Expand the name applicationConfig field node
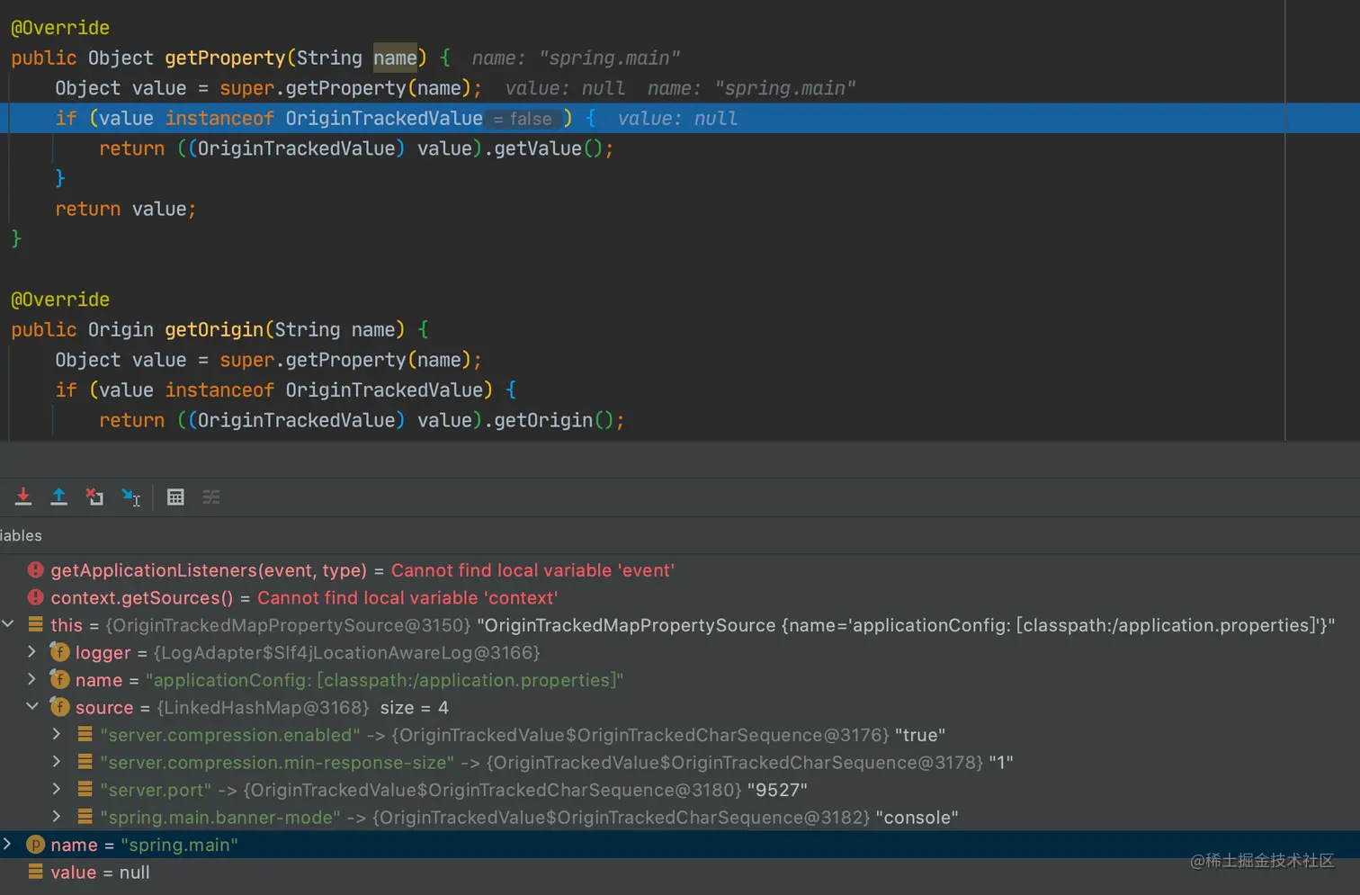This screenshot has height=895, width=1360. (x=32, y=679)
